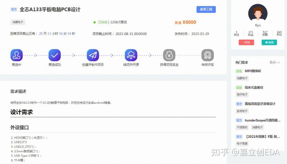Click the 消费电子 tag under the project title
Screen dimensions: 287x164
pyautogui.click(x=18, y=22)
